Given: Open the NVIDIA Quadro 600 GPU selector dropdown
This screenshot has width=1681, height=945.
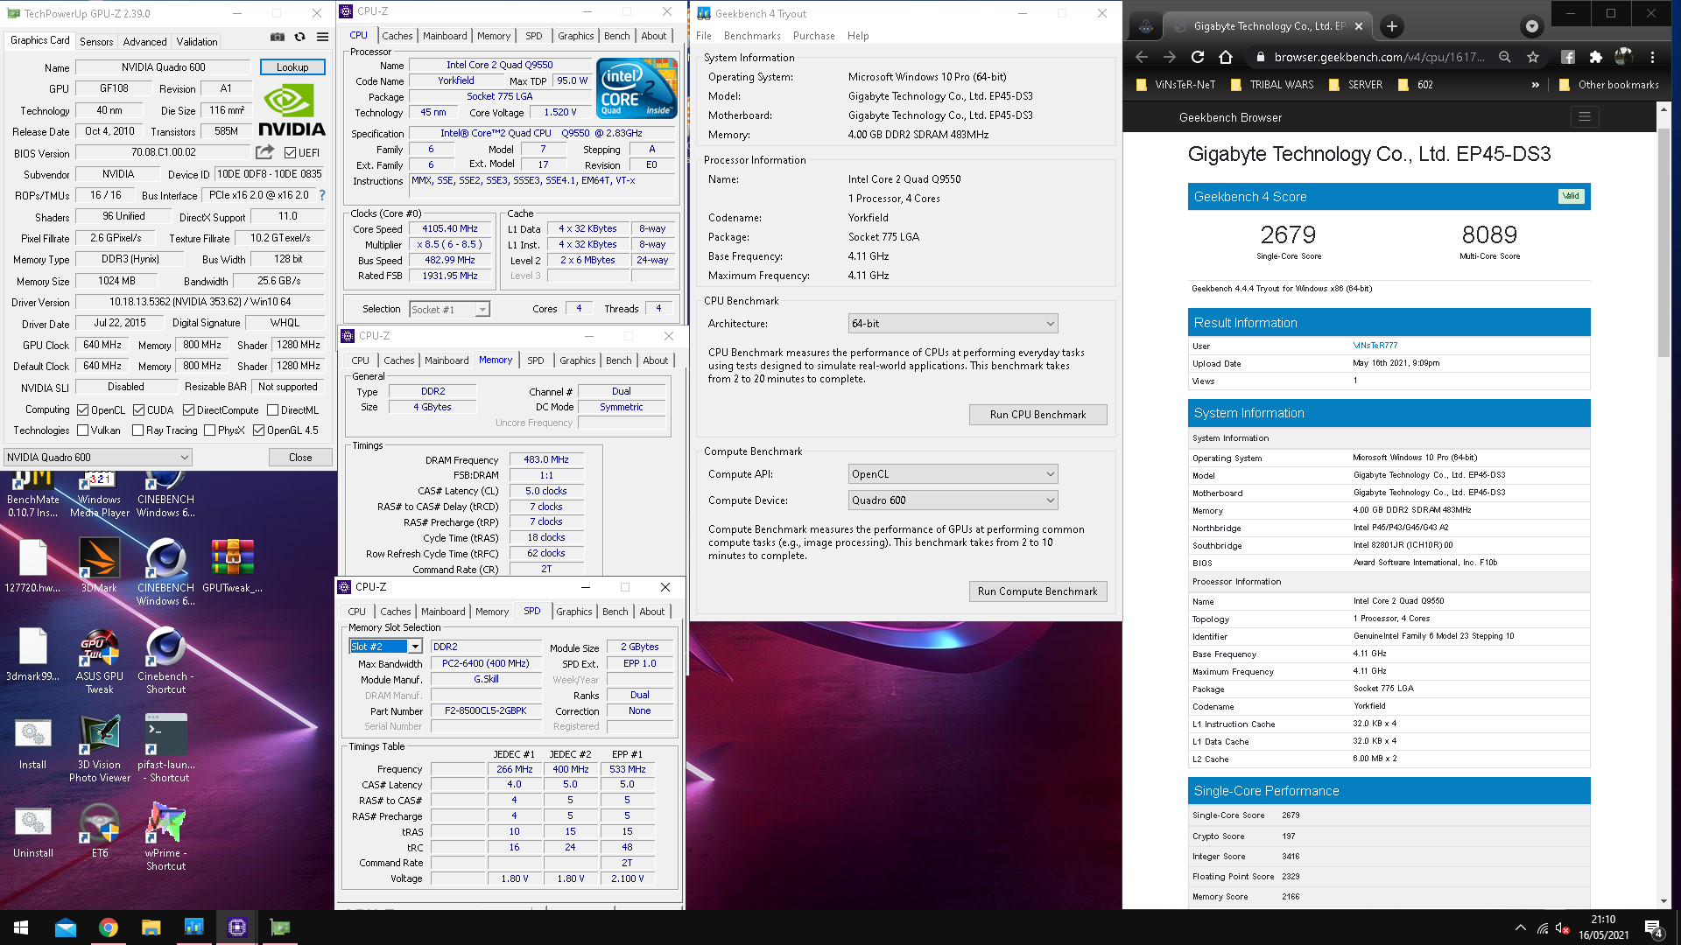Looking at the screenshot, I should tap(98, 457).
